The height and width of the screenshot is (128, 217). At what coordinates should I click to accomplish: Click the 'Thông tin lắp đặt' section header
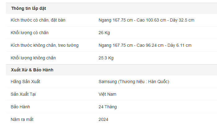click(28, 8)
